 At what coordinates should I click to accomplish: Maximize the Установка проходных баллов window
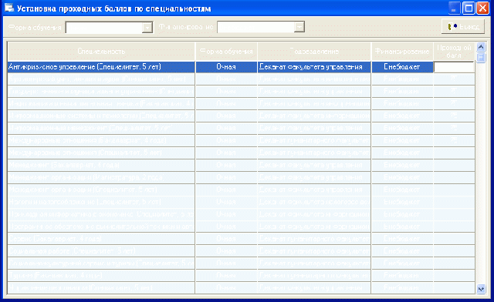click(x=469, y=8)
